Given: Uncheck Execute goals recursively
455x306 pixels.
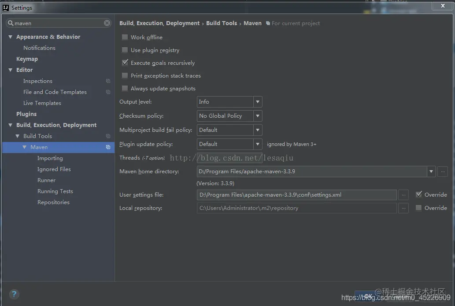Looking at the screenshot, I should [x=125, y=63].
